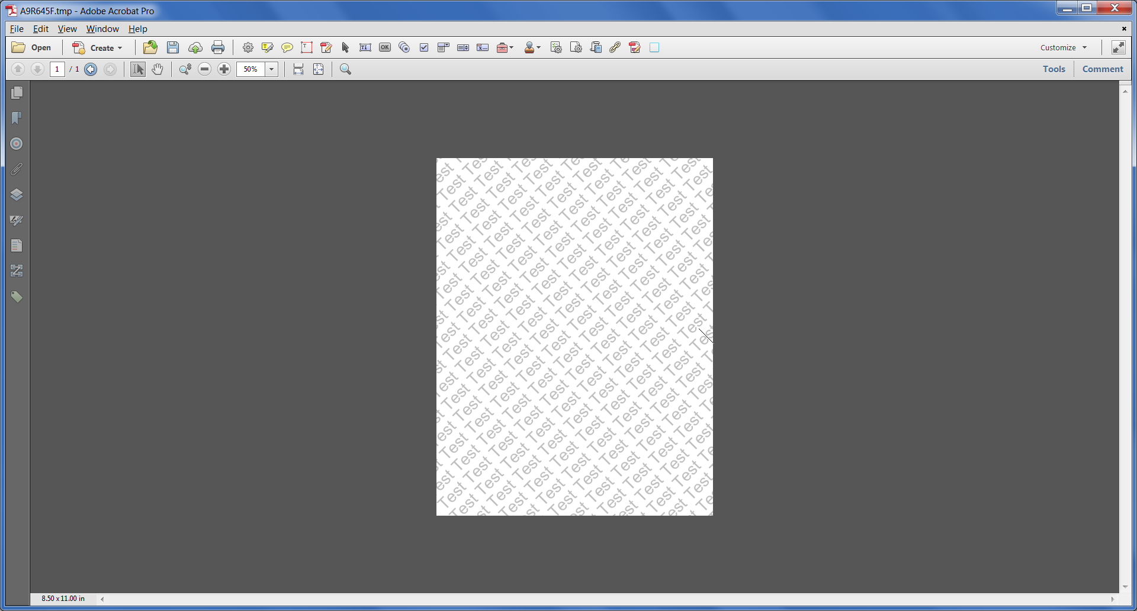This screenshot has width=1137, height=611.
Task: Select the Add Checkbox form tool
Action: point(423,47)
